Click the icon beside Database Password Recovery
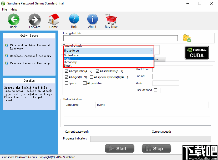The image size is (218, 160). click(x=7, y=56)
